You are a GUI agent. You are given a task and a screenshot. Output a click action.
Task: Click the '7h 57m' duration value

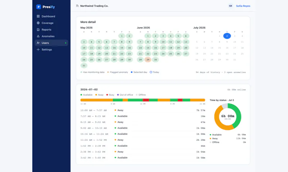pyautogui.click(x=201, y=110)
